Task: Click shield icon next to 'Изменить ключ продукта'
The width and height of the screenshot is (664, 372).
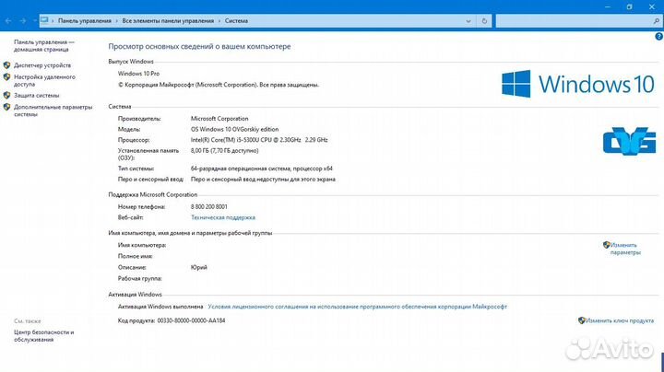Action: pyautogui.click(x=582, y=320)
